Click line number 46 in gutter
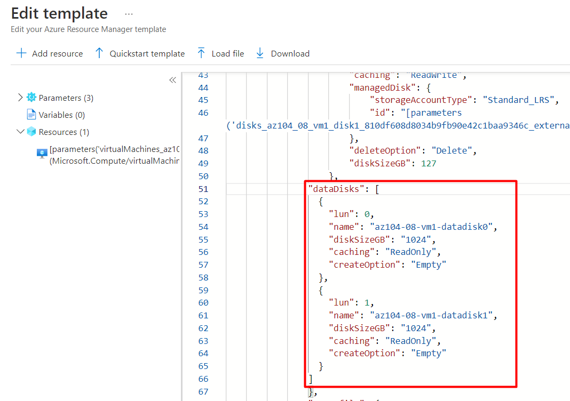Viewport: 570px width, 401px height. coord(203,113)
